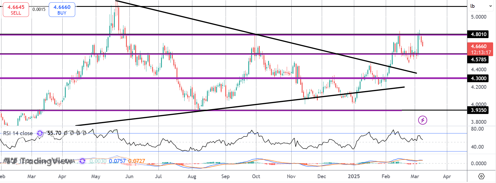Image resolution: width=496 pixels, height=183 pixels.
Task: Click the Oct label on time axis
Action: point(256,176)
